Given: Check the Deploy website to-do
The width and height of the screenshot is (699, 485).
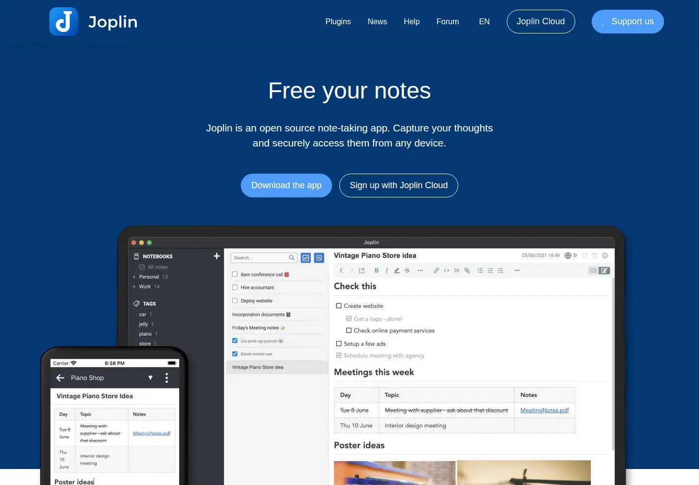Looking at the screenshot, I should coord(235,300).
